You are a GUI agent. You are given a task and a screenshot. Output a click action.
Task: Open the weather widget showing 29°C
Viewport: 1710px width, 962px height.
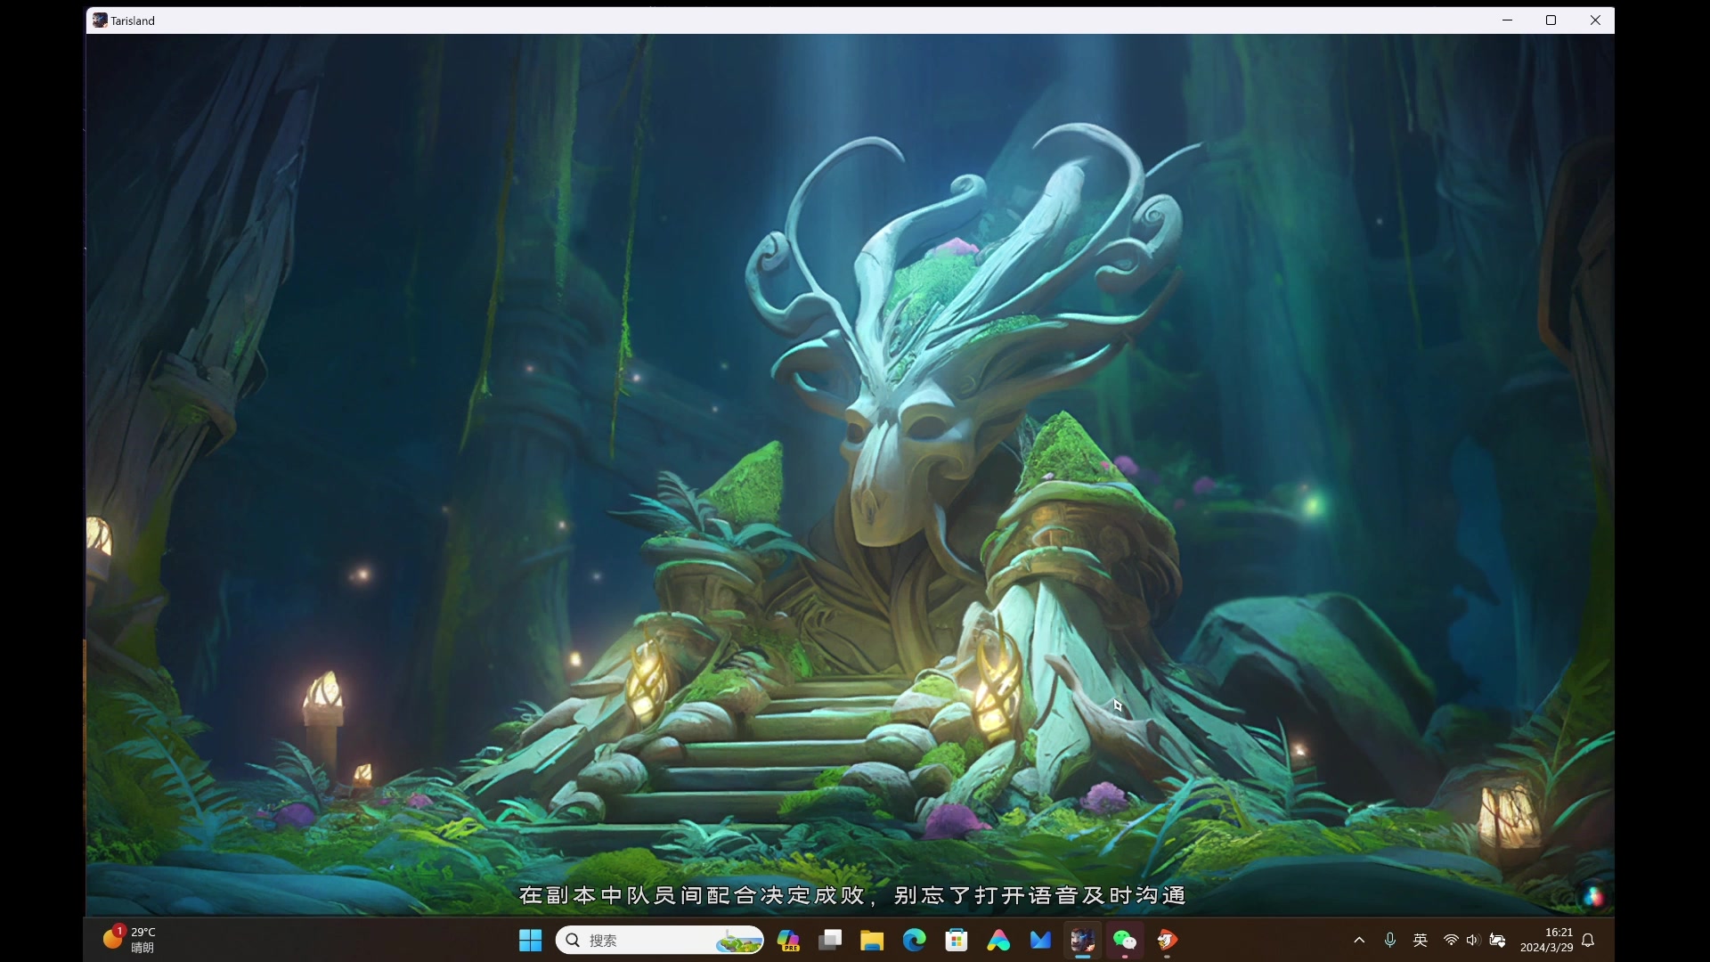pos(130,939)
